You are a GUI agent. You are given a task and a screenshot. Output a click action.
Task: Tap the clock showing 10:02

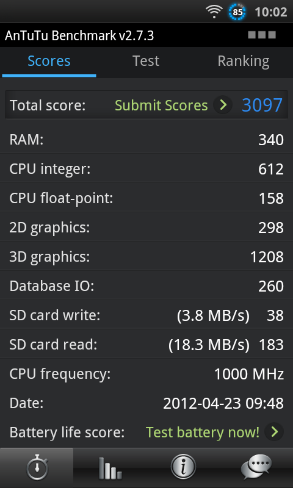[x=271, y=12]
